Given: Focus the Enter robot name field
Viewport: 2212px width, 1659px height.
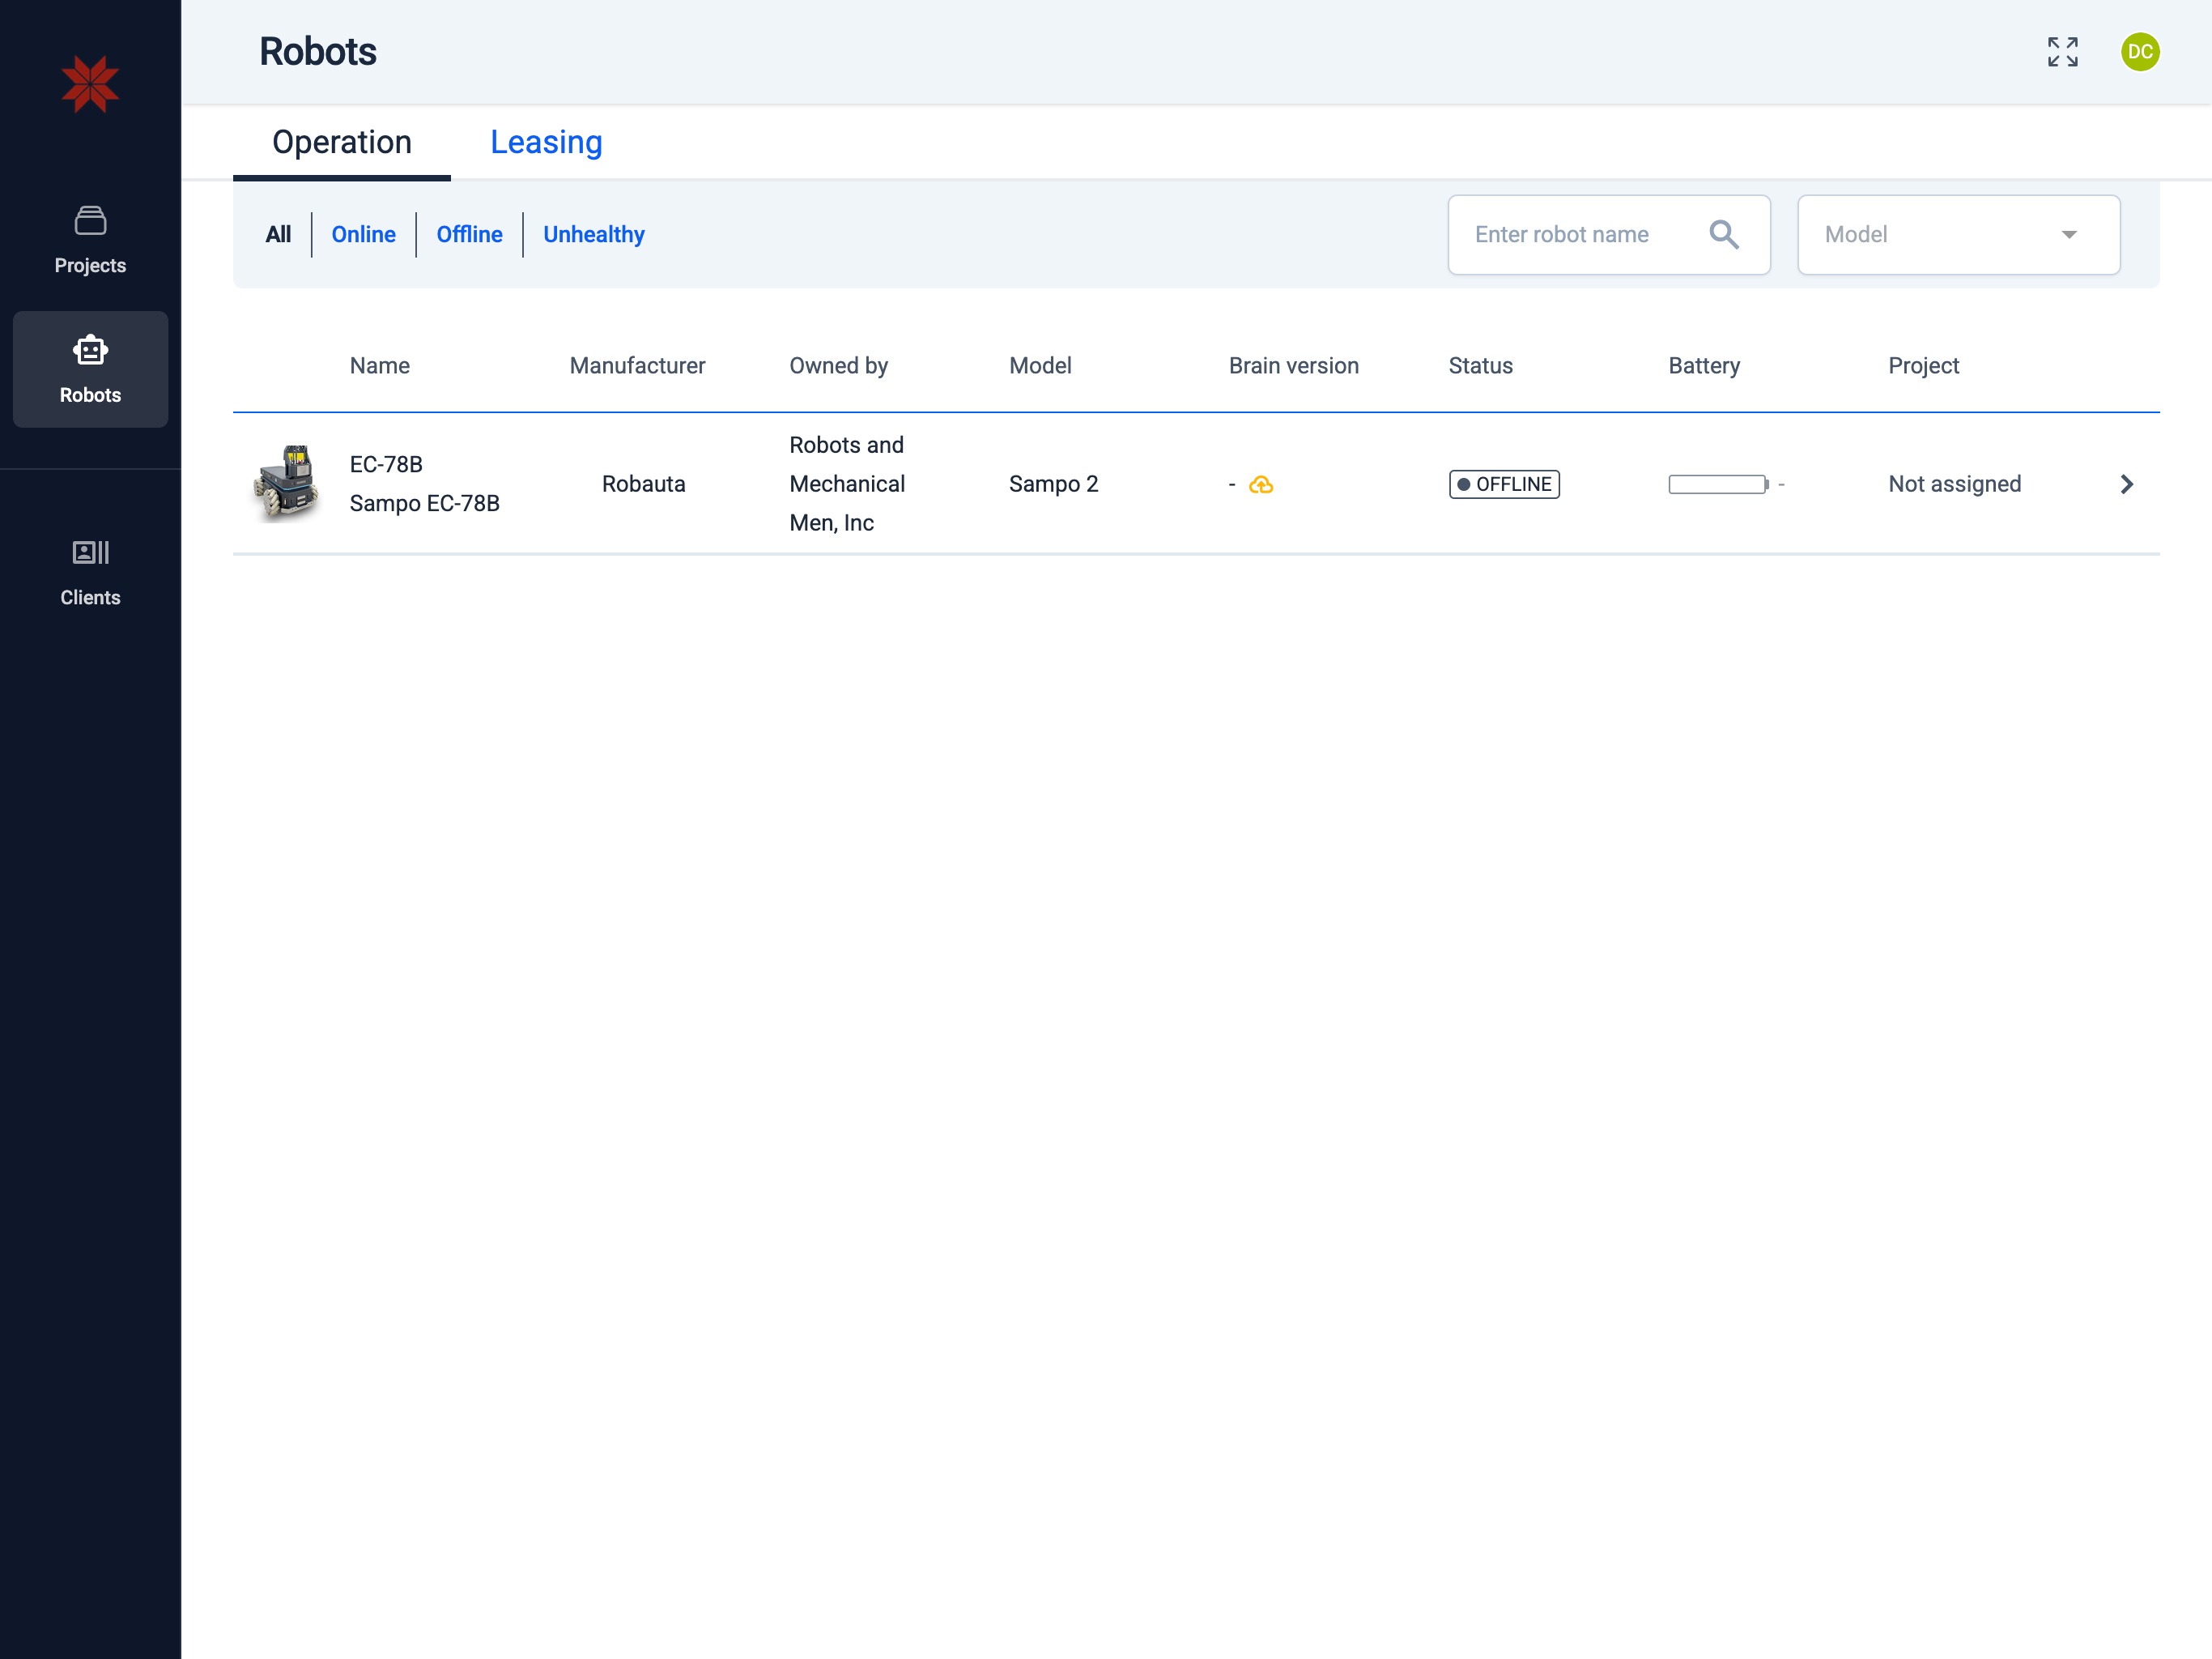Looking at the screenshot, I should 1580,234.
